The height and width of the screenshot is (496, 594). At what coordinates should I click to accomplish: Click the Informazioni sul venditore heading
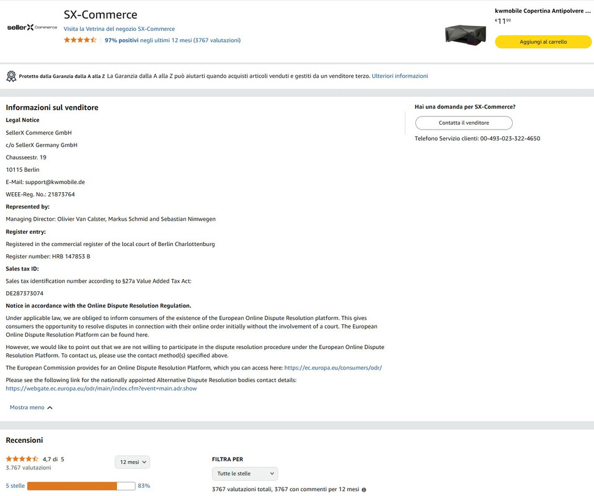click(52, 108)
